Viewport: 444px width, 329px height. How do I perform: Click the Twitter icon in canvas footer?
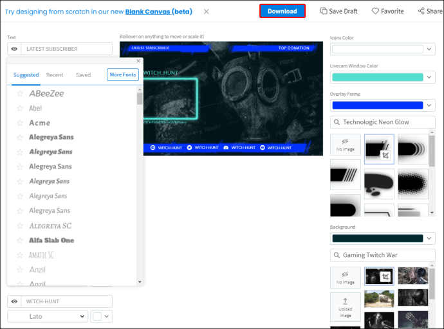pos(189,148)
